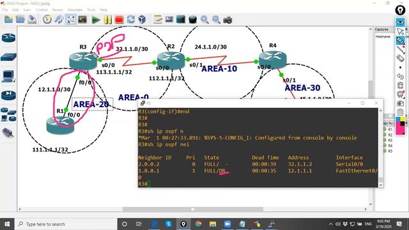Open the Help menu

click(x=104, y=10)
